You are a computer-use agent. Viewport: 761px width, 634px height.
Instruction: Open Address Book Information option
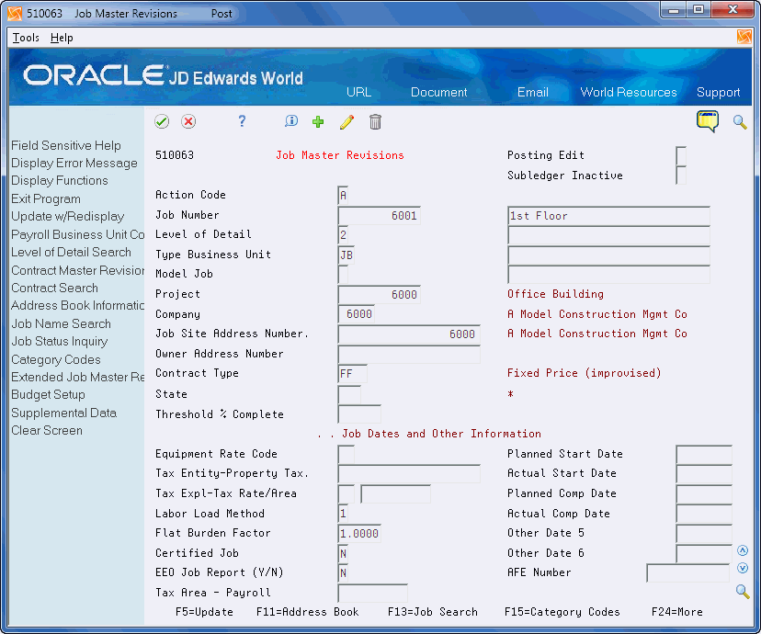pos(77,306)
